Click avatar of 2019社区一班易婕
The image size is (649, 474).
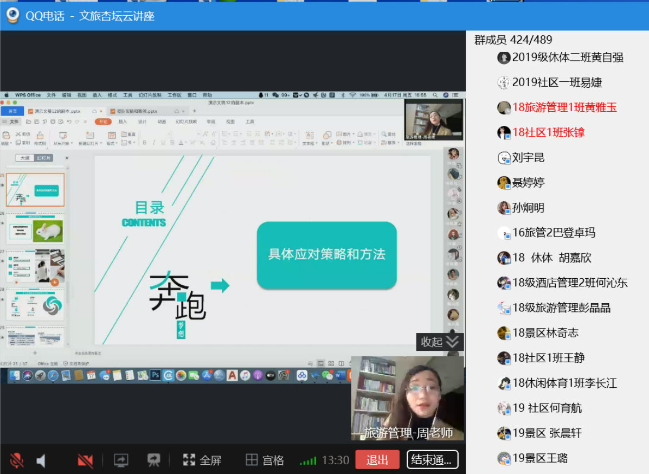(x=504, y=82)
